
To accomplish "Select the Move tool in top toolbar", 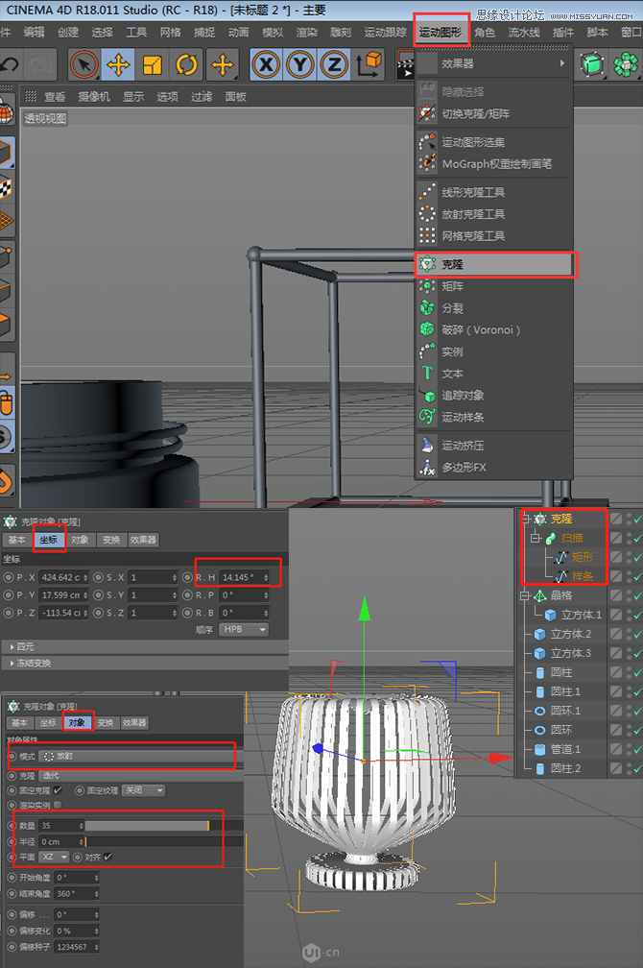I will [x=118, y=64].
